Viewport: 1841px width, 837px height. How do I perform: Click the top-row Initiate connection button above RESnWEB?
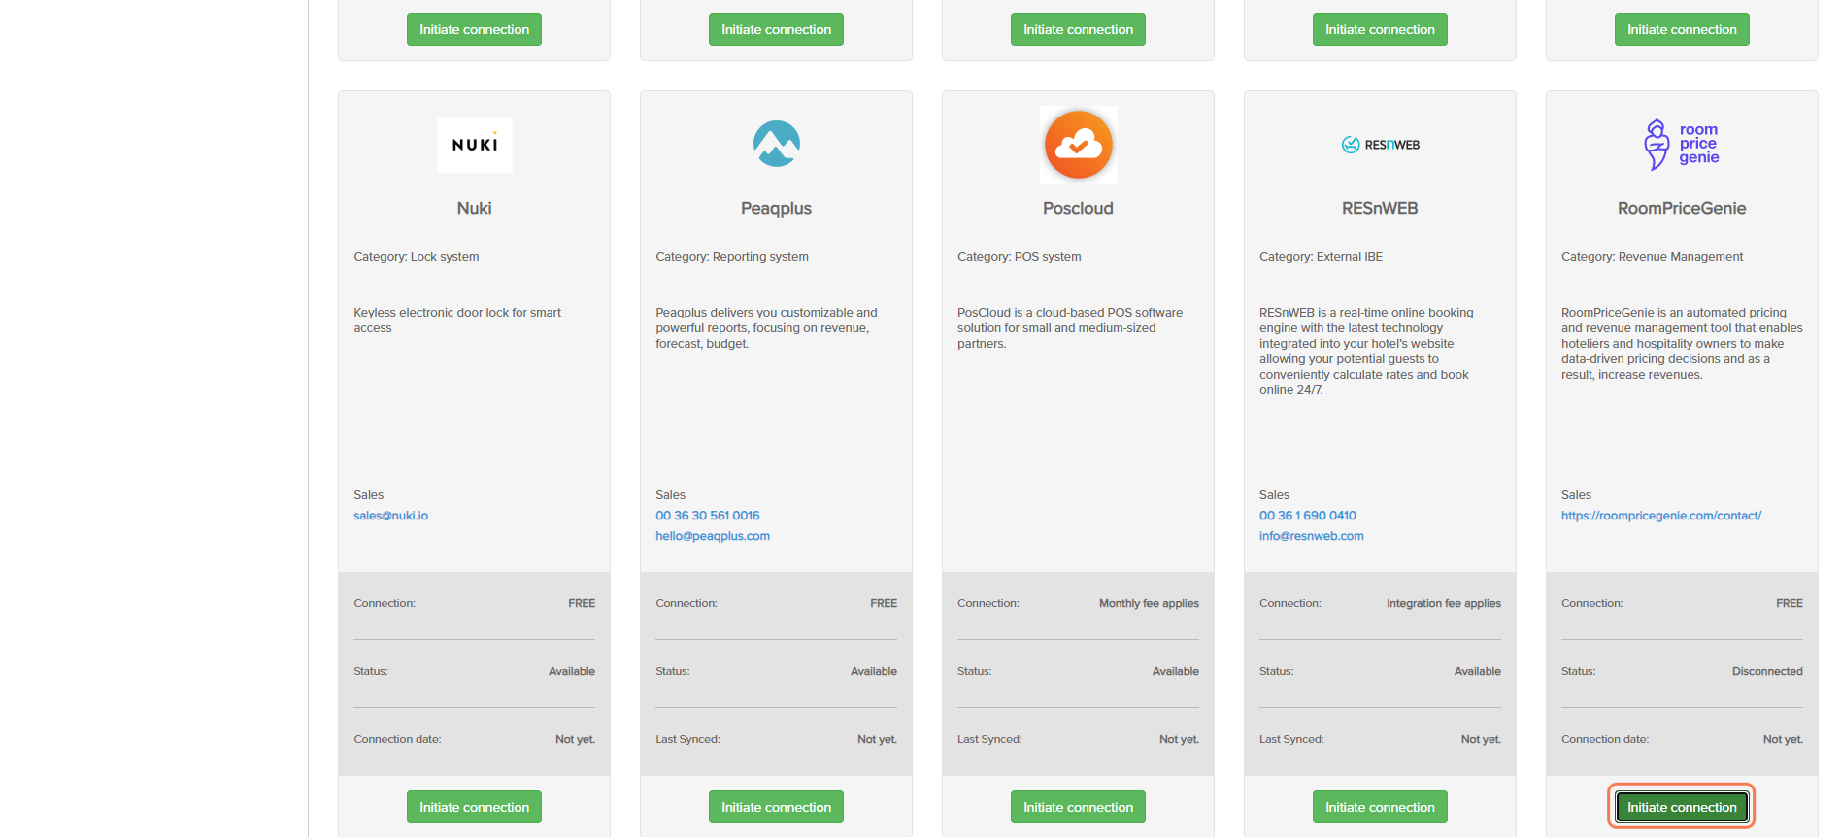tap(1380, 29)
